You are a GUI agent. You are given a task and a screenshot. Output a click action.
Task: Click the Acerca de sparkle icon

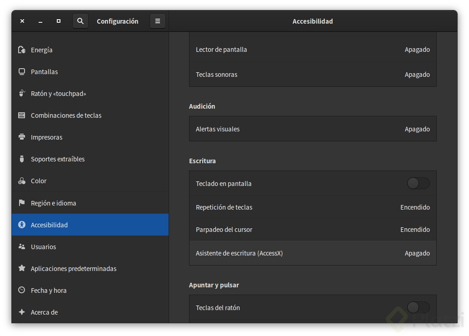[x=21, y=312]
